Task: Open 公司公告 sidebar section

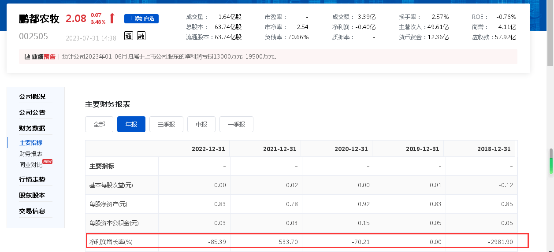Action: pyautogui.click(x=32, y=112)
